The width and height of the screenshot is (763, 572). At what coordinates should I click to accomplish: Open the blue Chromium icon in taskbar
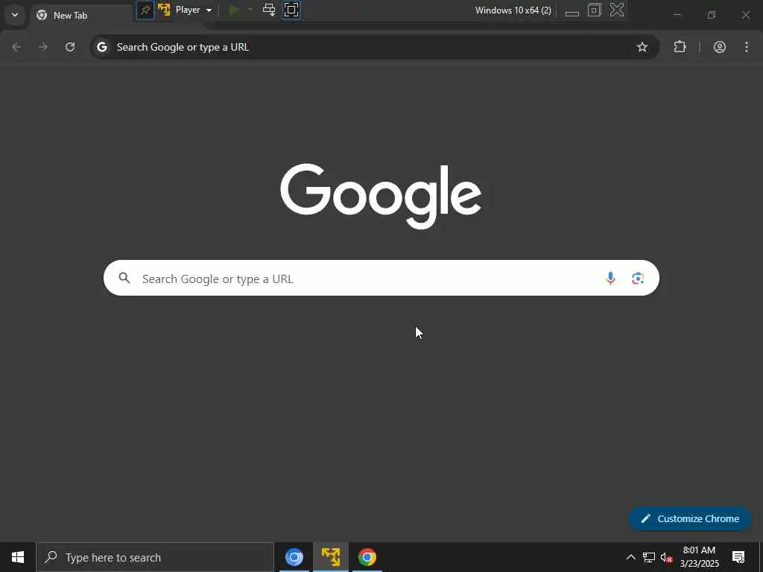294,557
